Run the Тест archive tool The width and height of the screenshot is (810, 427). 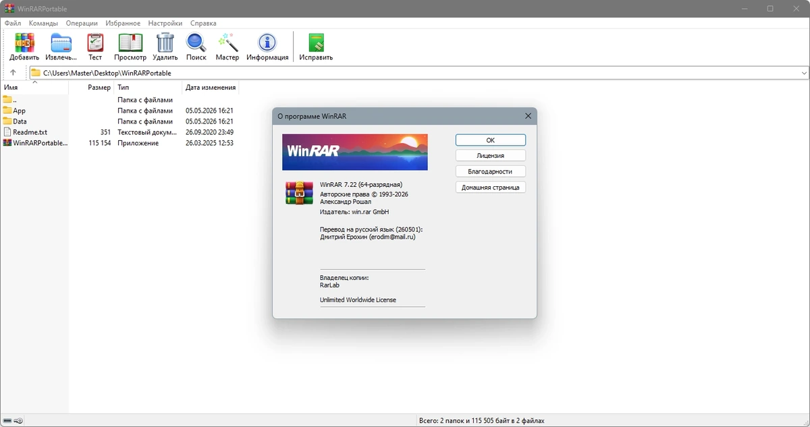click(x=95, y=43)
